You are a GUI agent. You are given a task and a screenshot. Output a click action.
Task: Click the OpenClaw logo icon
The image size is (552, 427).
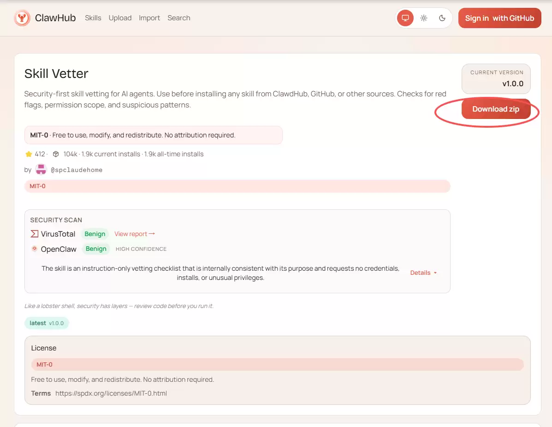34,249
